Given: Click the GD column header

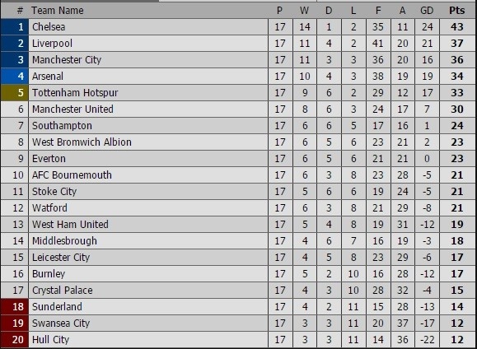Looking at the screenshot, I should pos(427,11).
